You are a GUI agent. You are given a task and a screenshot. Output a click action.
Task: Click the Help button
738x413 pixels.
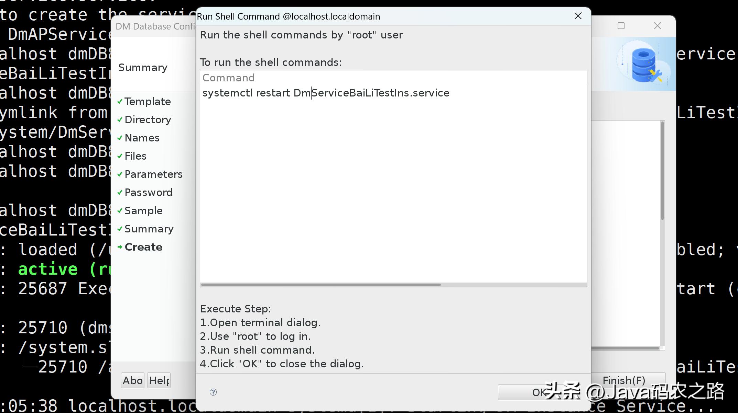(159, 380)
